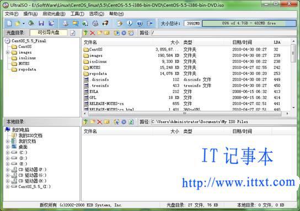Image resolution: width=300 pixels, height=211 pixels.
Task: Expand the images folder in disc tree
Action: pos(8,52)
